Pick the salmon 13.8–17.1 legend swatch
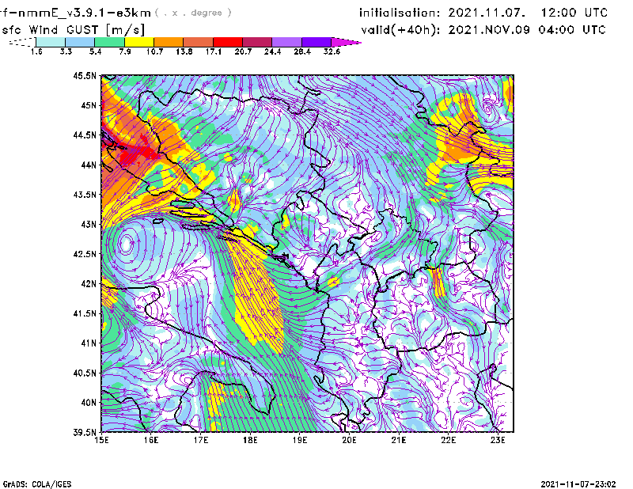This screenshot has width=633, height=489. click(199, 42)
